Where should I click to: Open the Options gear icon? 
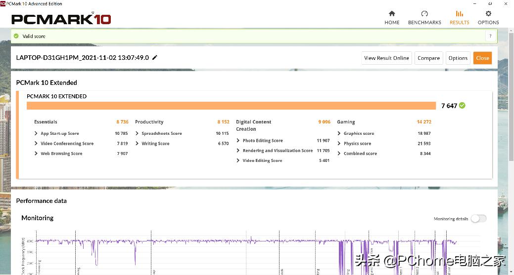[488, 14]
